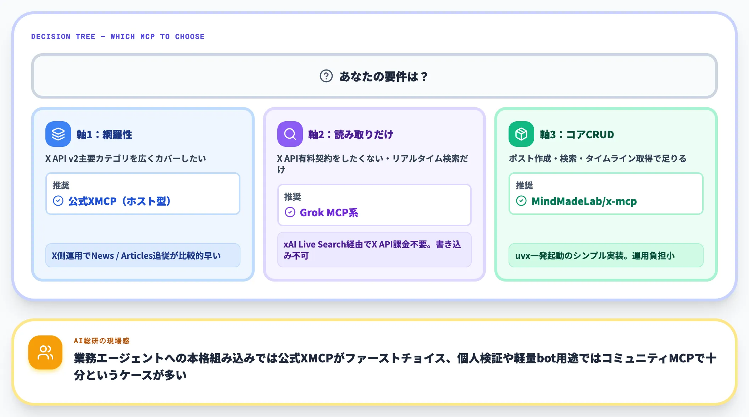Image resolution: width=749 pixels, height=417 pixels.
Task: Open the recommended 公式XMCP(ホスト型) text
Action: tap(120, 201)
